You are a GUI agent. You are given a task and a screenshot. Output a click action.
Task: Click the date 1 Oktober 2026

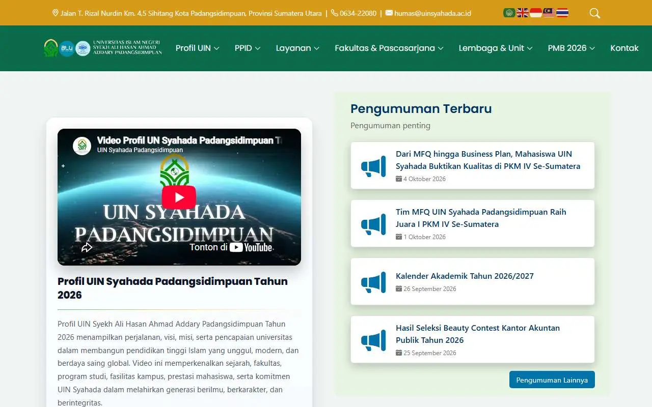[424, 237]
